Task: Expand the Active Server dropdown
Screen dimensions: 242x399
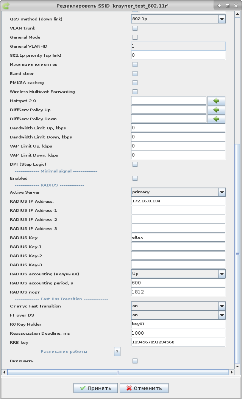Action: click(x=222, y=192)
